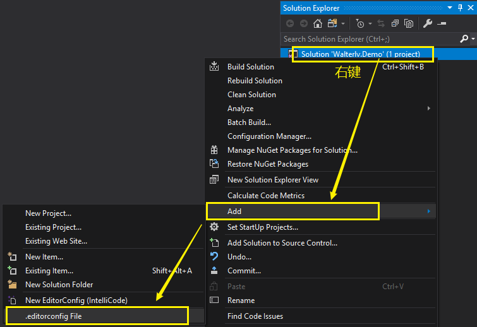Click the Home icon in Solution Explorer toolbar
The width and height of the screenshot is (477, 327).
(318, 23)
